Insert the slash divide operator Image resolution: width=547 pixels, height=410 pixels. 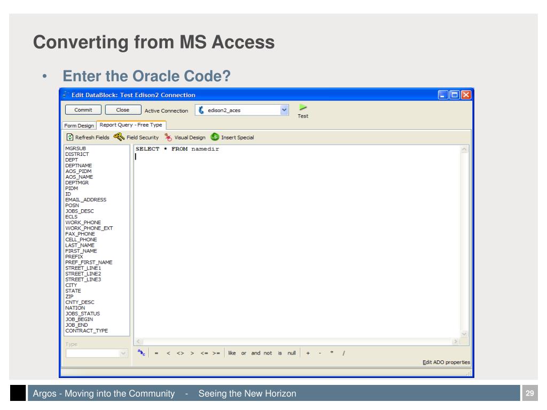[343, 353]
